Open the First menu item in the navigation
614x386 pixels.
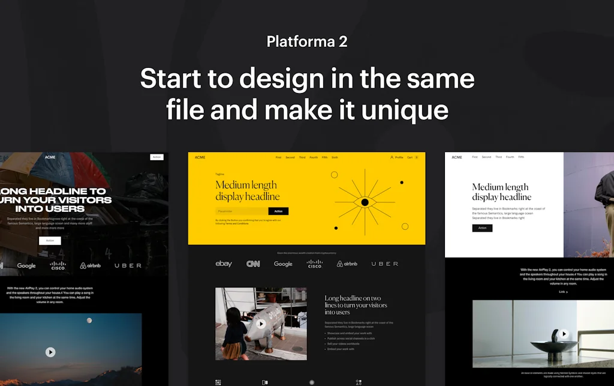coord(278,157)
